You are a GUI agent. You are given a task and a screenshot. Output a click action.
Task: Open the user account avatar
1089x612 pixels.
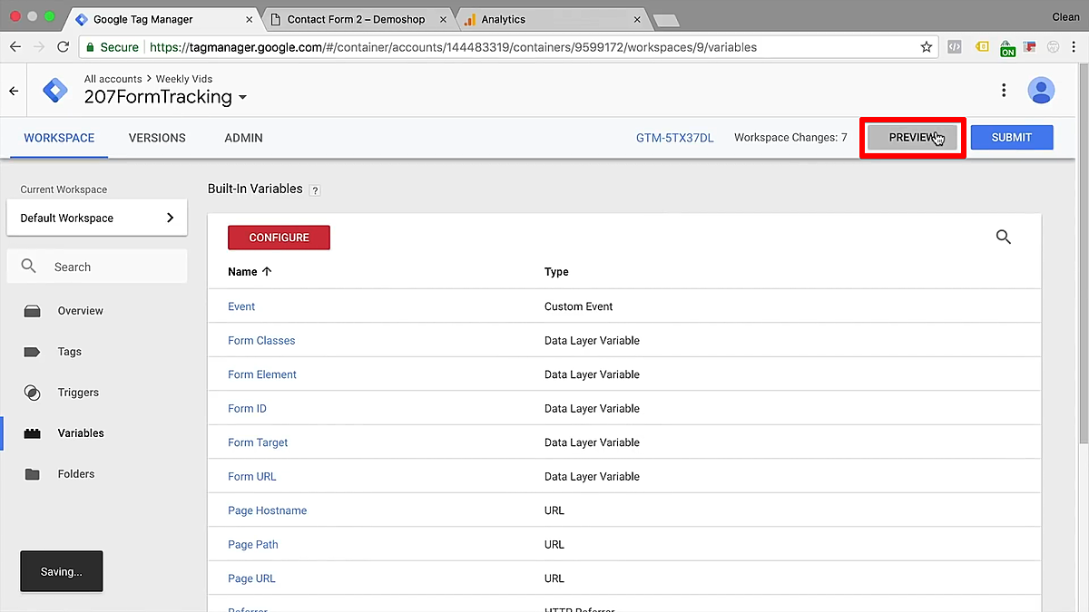(x=1042, y=90)
